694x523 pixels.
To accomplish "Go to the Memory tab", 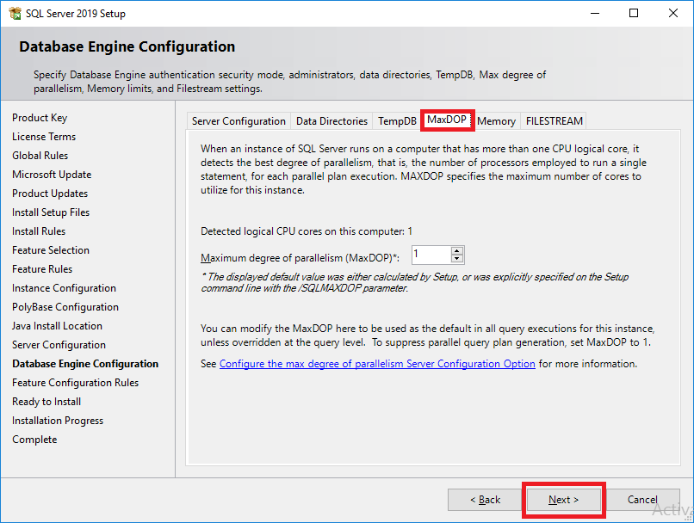I will 496,121.
